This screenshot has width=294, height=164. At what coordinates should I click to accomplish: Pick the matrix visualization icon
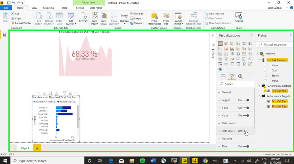(x=238, y=64)
